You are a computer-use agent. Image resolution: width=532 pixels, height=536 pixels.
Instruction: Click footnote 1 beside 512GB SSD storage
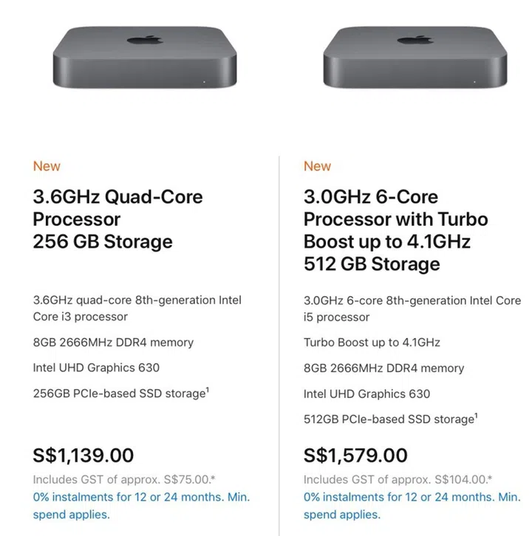click(477, 415)
